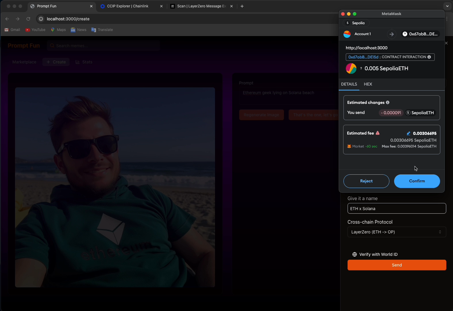Viewport: 453px width, 311px height.
Task: Switch to the Prompt Fun browser tab
Action: 62,6
